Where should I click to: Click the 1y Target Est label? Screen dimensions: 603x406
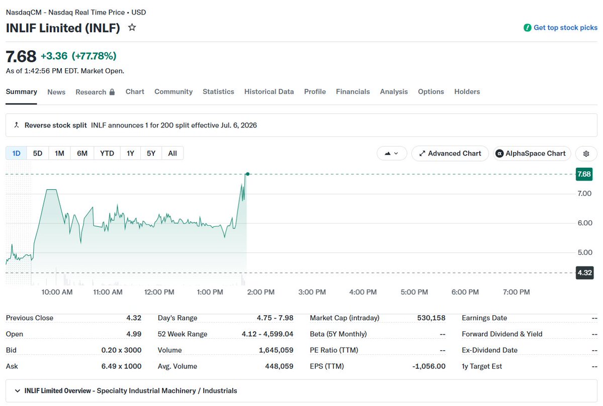(482, 366)
